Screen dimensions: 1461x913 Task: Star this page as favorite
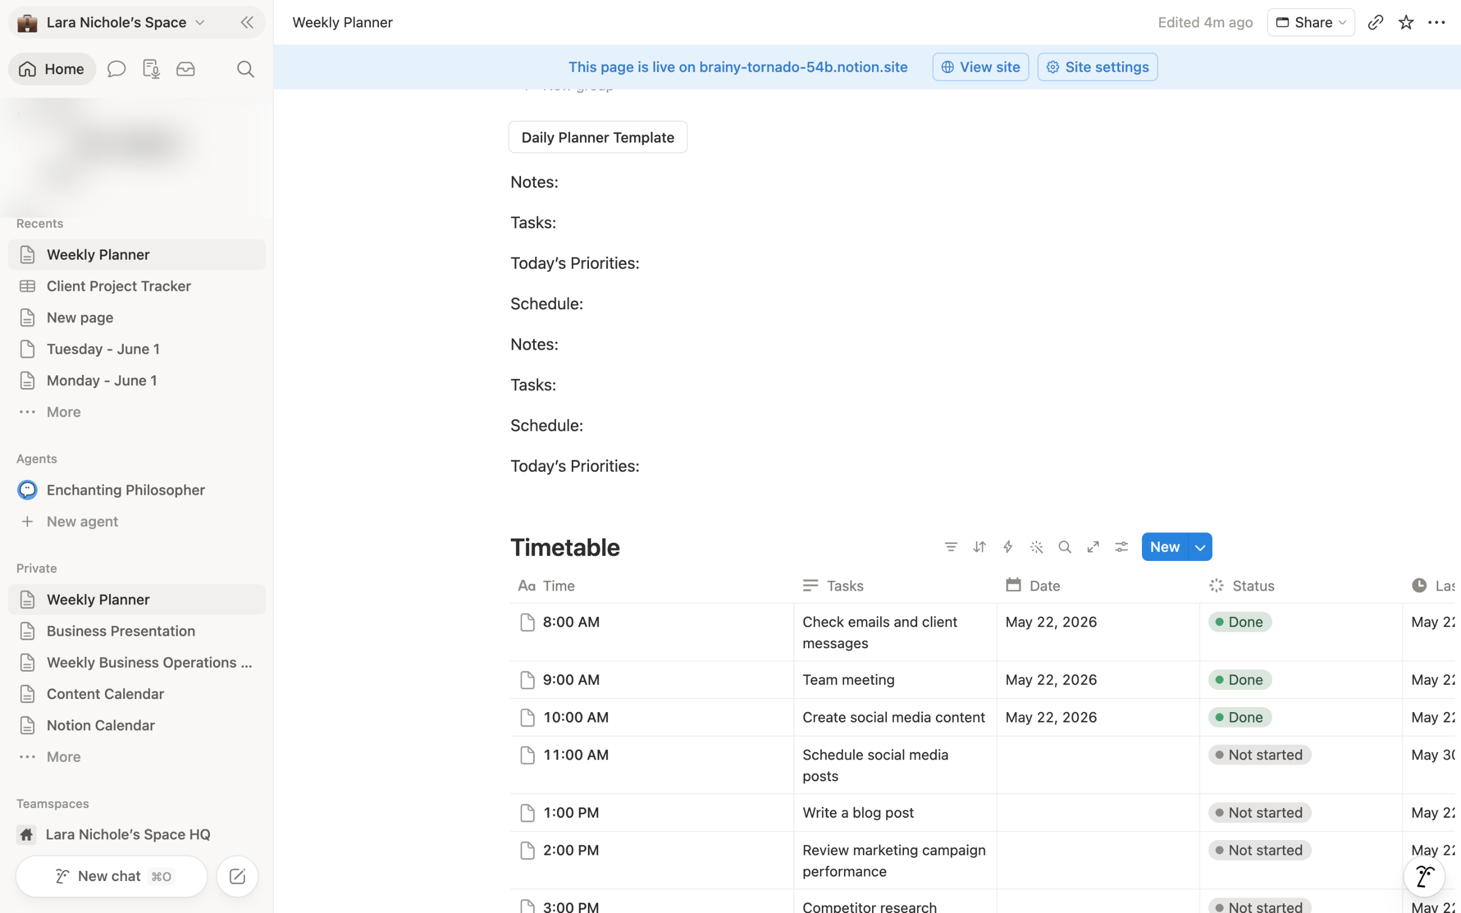click(x=1406, y=22)
